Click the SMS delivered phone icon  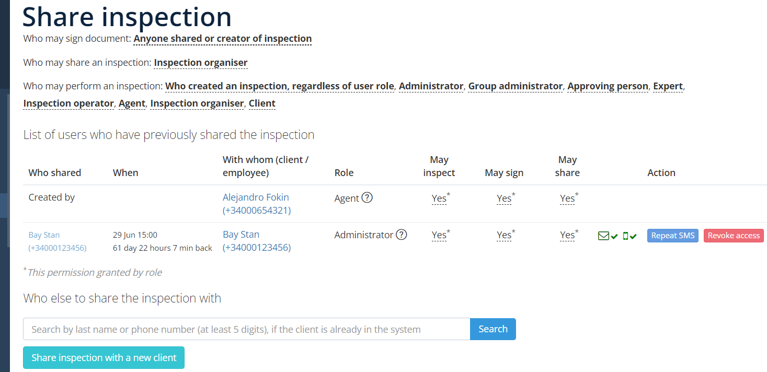(x=625, y=236)
